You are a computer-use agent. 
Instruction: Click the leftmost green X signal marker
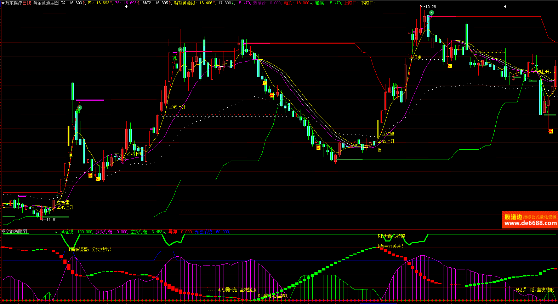pos(80,108)
